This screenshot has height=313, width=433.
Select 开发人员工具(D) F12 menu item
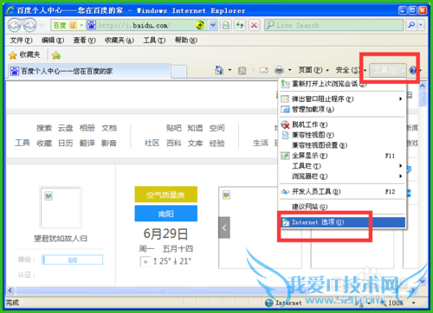point(342,192)
